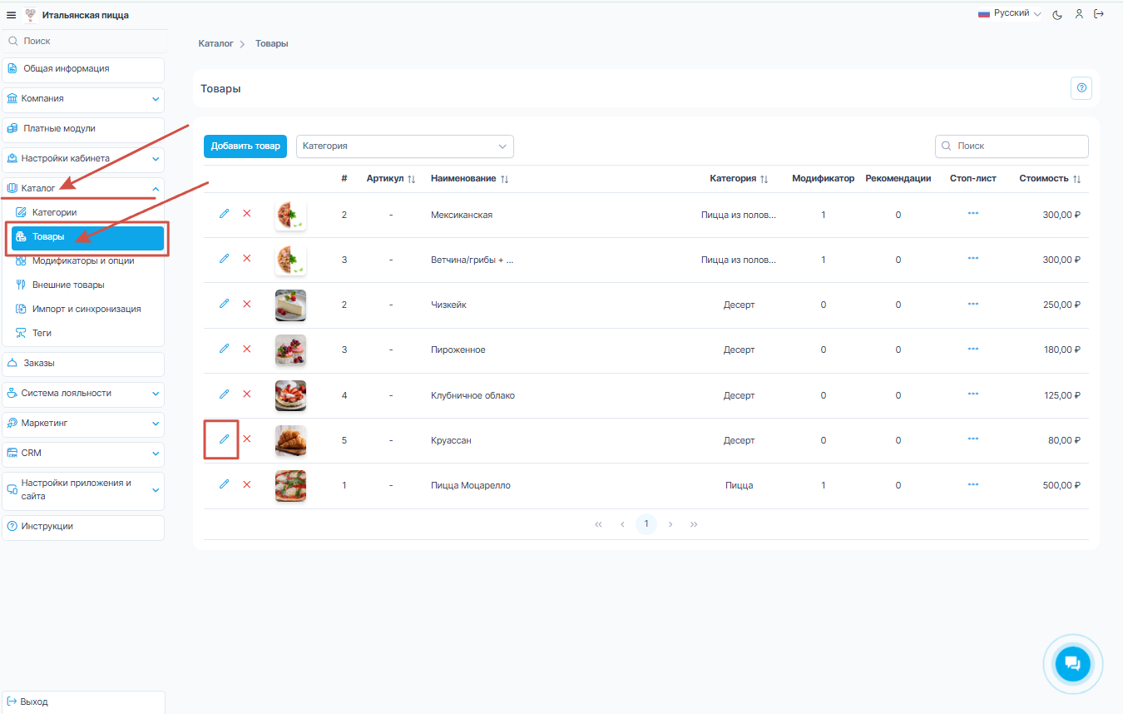Open the user profile icon
This screenshot has height=714, width=1123.
click(1079, 14)
